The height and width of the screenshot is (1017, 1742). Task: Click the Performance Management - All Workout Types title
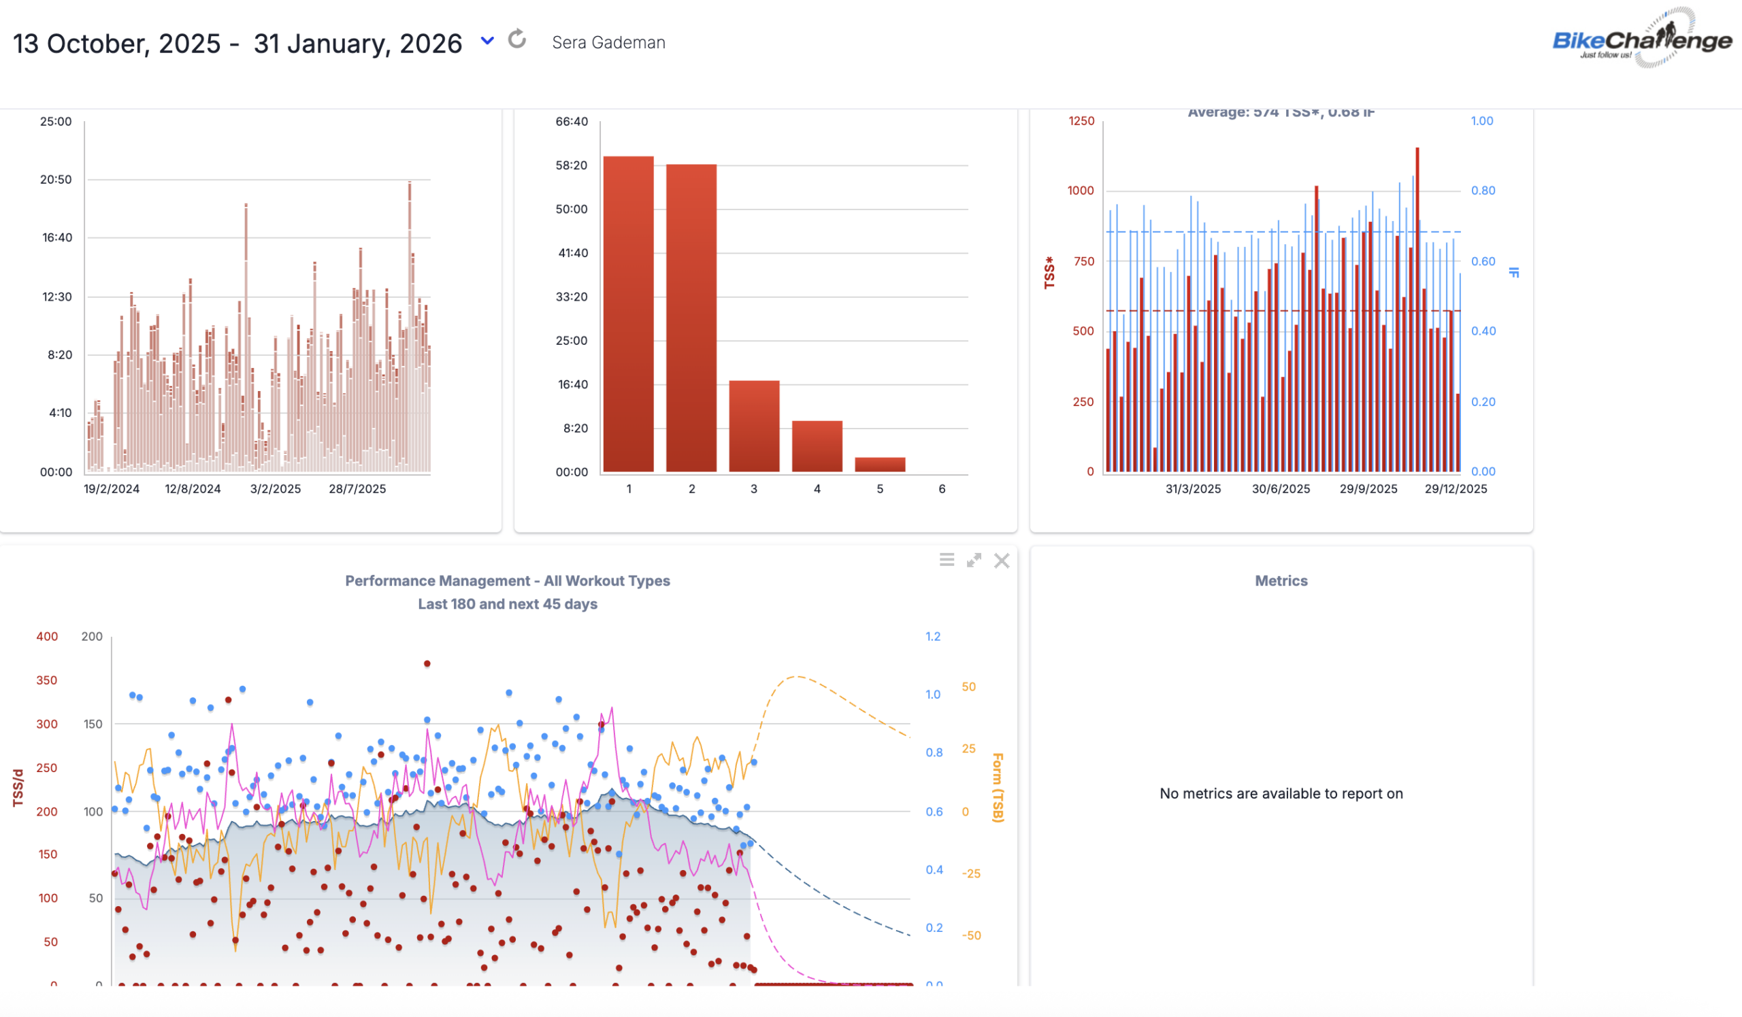click(x=508, y=581)
